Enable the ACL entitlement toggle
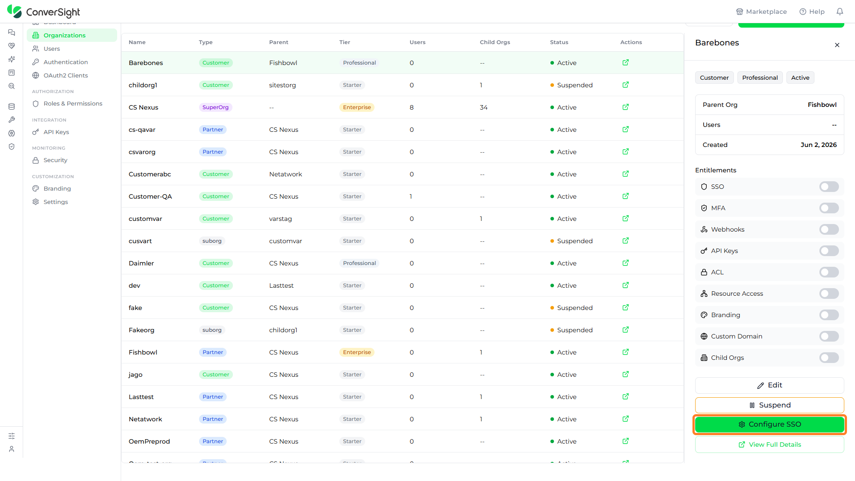The height and width of the screenshot is (481, 855). [829, 272]
